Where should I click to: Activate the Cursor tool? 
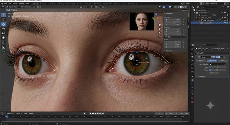pos(3,19)
